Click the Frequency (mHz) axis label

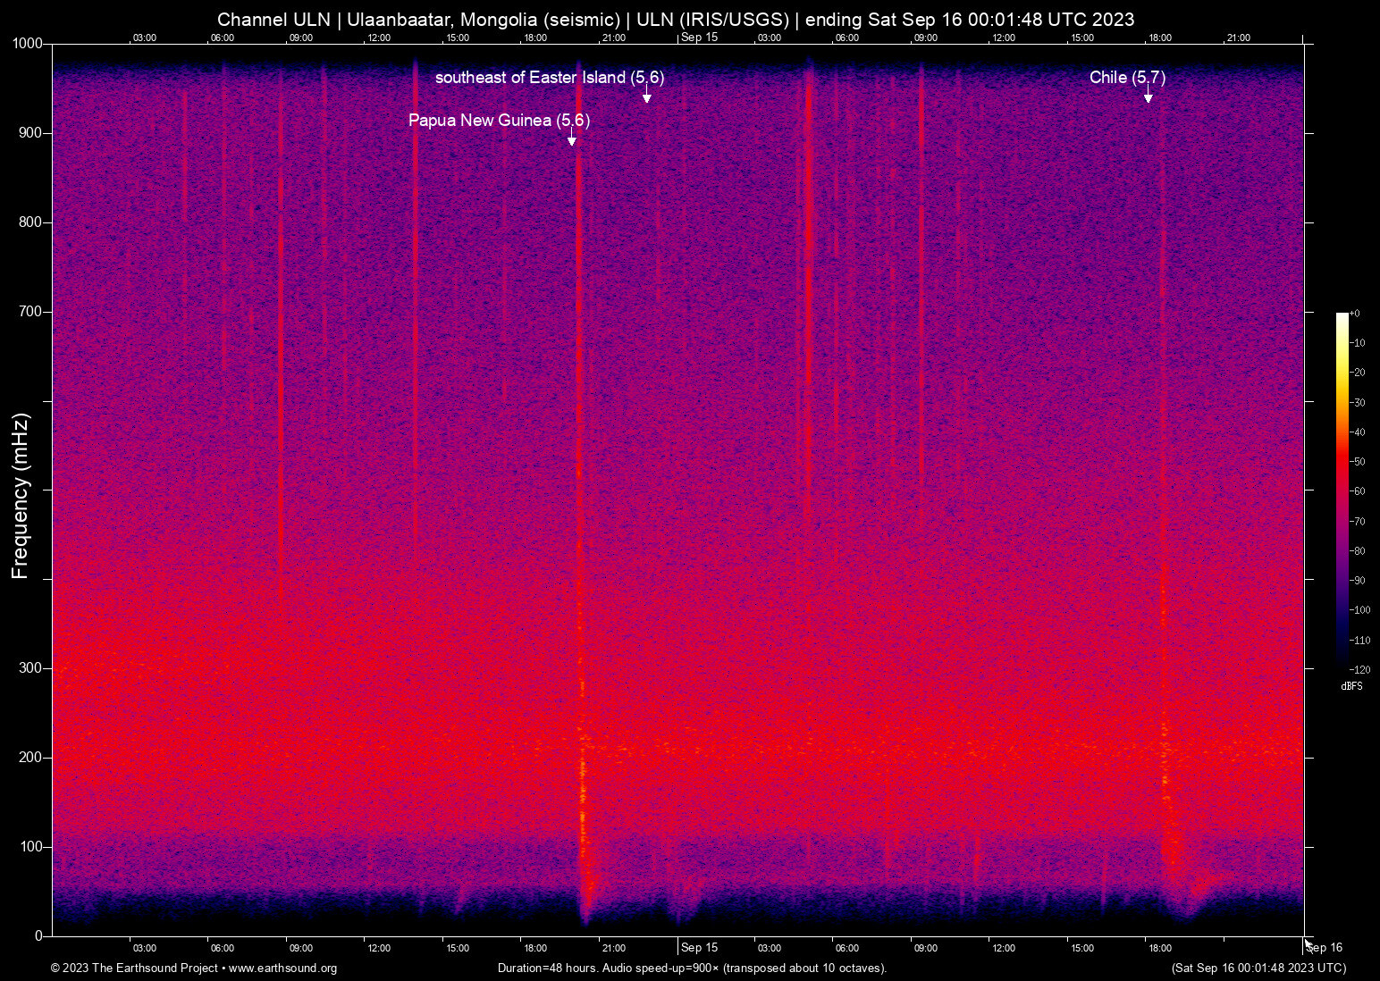(21, 496)
